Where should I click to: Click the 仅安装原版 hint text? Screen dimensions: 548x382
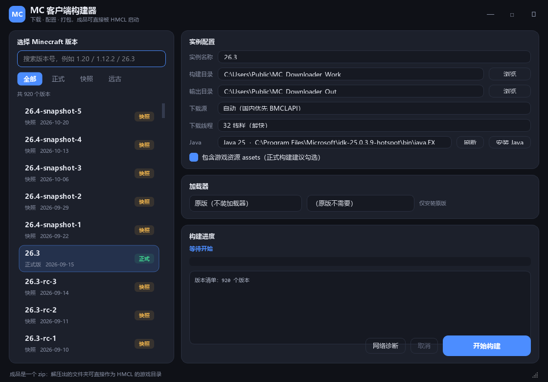point(433,203)
